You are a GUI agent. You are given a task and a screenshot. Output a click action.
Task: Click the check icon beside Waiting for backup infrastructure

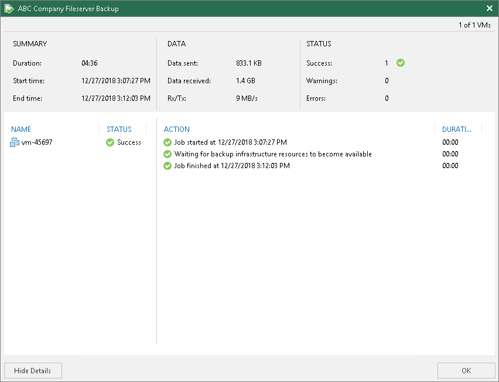pos(168,154)
